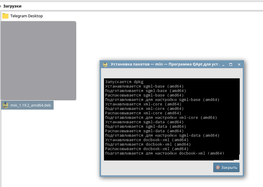Click empty dialog area left of Закрыть
The width and height of the screenshot is (263, 187).
158,167
